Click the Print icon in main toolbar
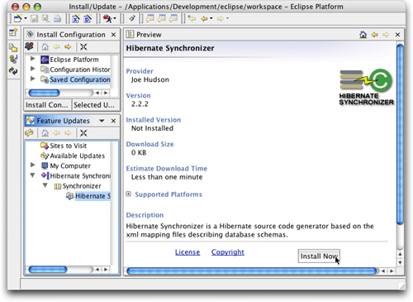413x302 pixels. (x=57, y=18)
